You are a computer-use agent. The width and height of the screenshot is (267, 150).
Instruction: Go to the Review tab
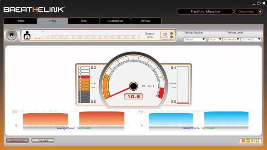coord(145,21)
